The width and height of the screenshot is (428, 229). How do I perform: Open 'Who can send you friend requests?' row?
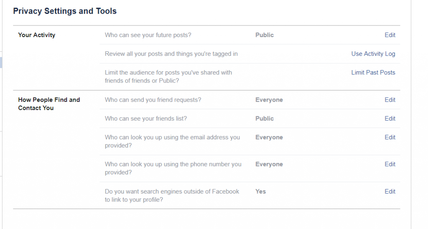(x=250, y=100)
